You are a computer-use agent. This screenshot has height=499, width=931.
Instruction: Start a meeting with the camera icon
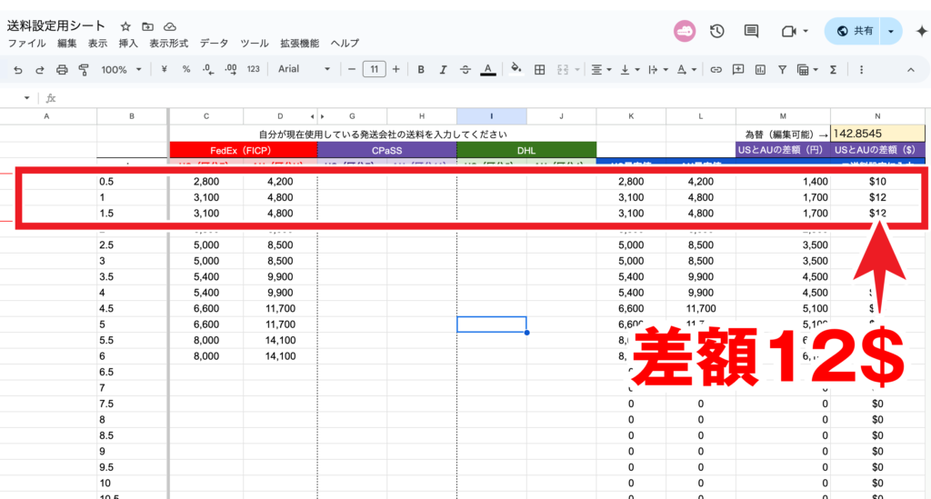788,31
